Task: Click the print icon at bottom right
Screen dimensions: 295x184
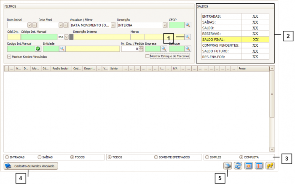Action: 228,166
